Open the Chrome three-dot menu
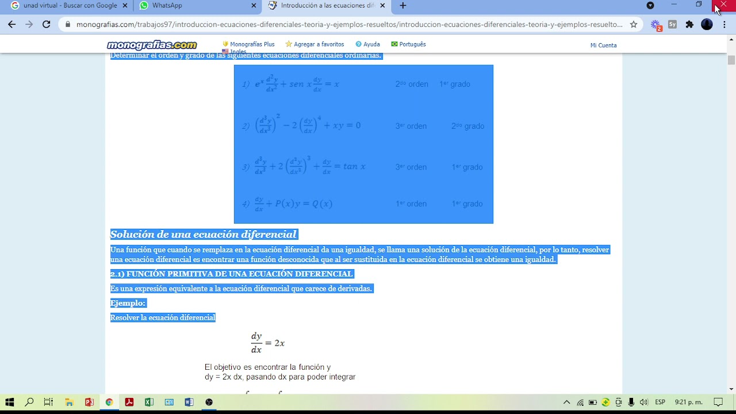 724,25
